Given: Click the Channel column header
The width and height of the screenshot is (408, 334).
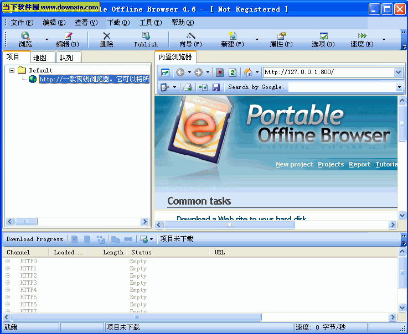Looking at the screenshot, I should tap(25, 252).
